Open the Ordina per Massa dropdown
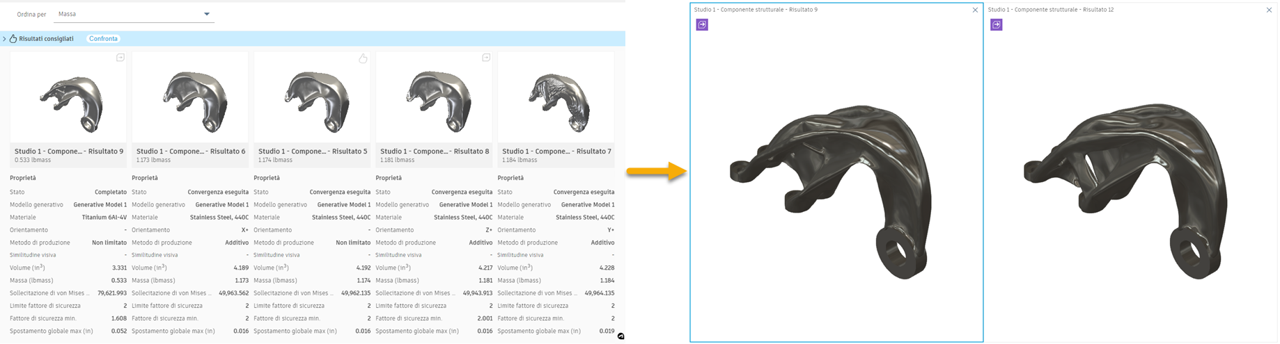Viewport: 1280px width, 344px height. click(134, 14)
